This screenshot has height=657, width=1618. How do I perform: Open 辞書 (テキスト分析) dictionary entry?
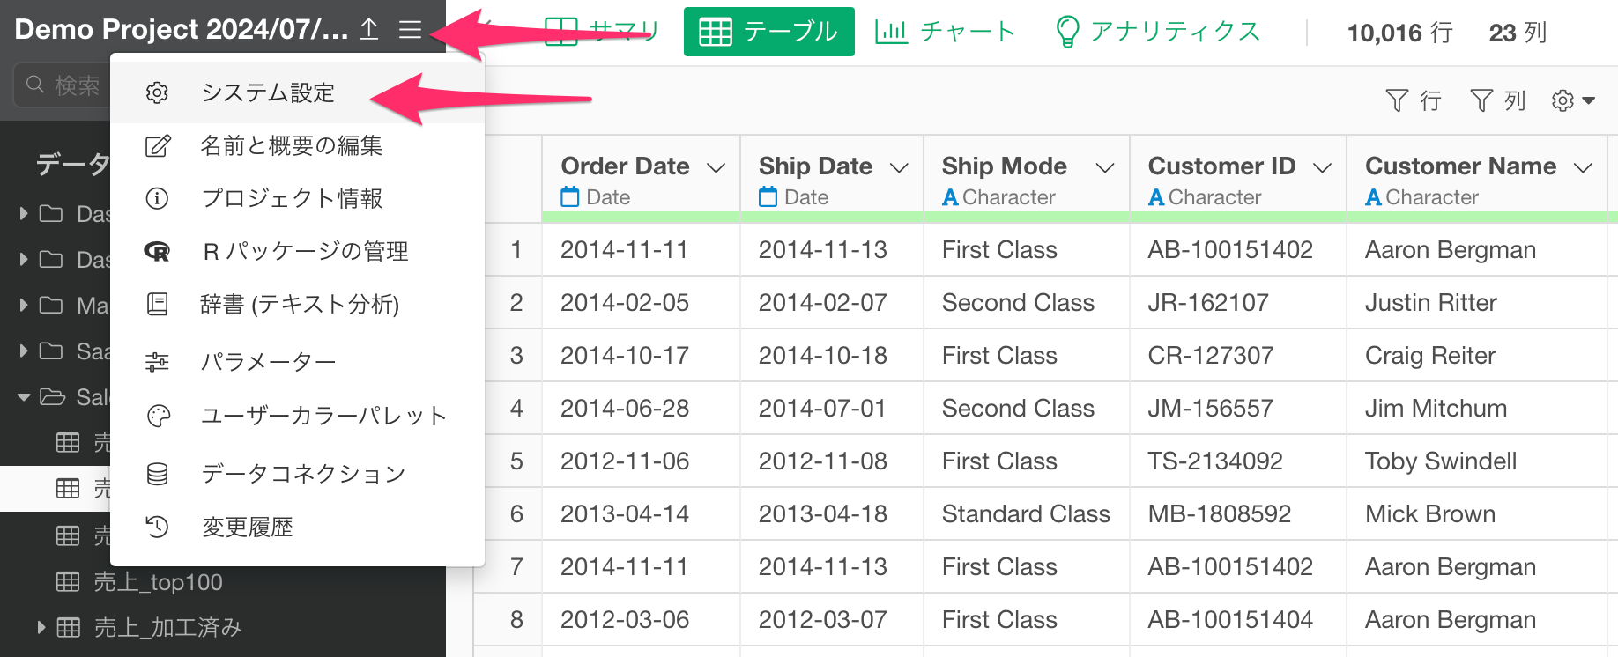pyautogui.click(x=298, y=304)
